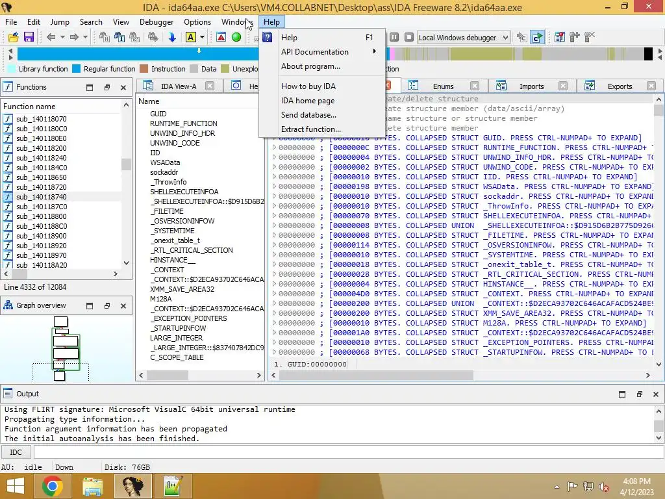Select SHELLEXECUTEINFOA in the Name list

point(184,192)
